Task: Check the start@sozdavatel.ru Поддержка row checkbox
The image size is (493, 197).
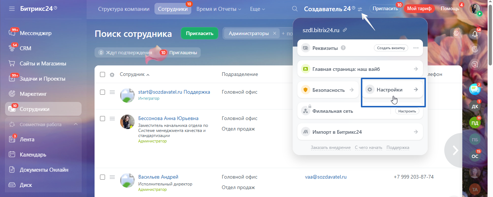Action: pos(102,92)
